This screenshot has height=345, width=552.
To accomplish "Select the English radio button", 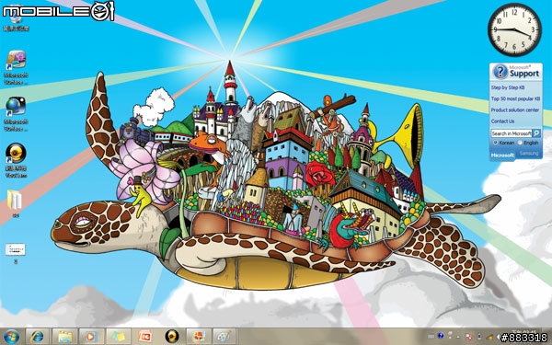I will click(x=520, y=143).
